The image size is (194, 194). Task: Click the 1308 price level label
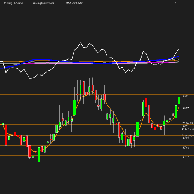coord(186,137)
